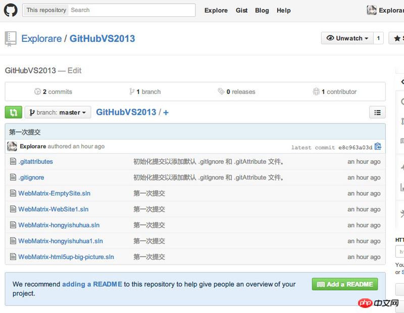Click the file icon beside WebMatrix-hongyishuhua1.sln

coord(13,241)
